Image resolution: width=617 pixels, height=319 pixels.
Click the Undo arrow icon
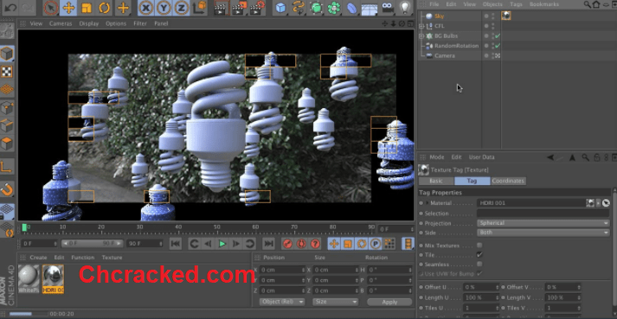[x=10, y=8]
